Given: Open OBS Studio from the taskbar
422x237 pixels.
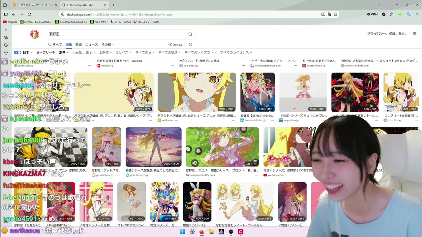Looking at the screenshot, I should click(231, 232).
